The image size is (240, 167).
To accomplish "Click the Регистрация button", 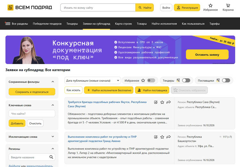I will (x=187, y=7).
